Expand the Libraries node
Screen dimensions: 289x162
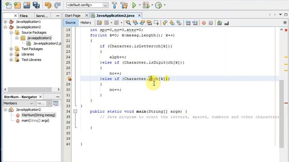(x=11, y=54)
